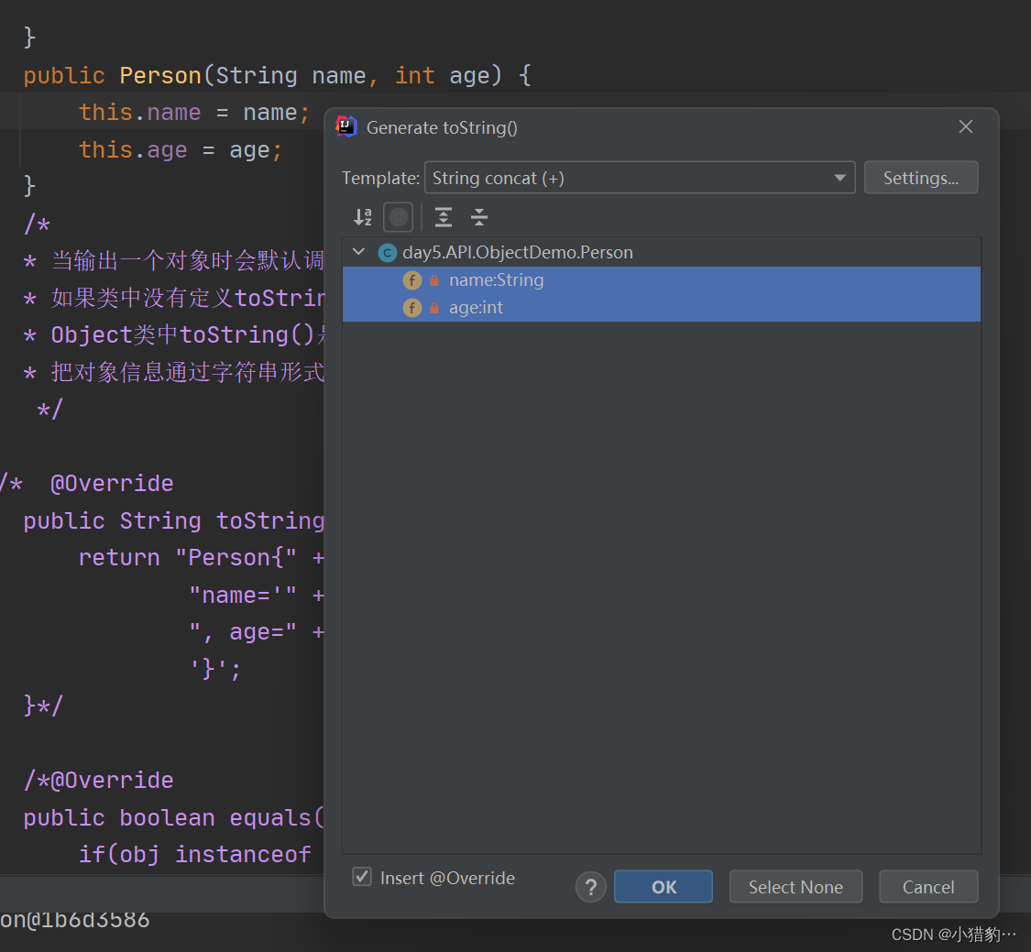Click the help question mark icon
This screenshot has height=952, width=1031.
click(x=591, y=887)
